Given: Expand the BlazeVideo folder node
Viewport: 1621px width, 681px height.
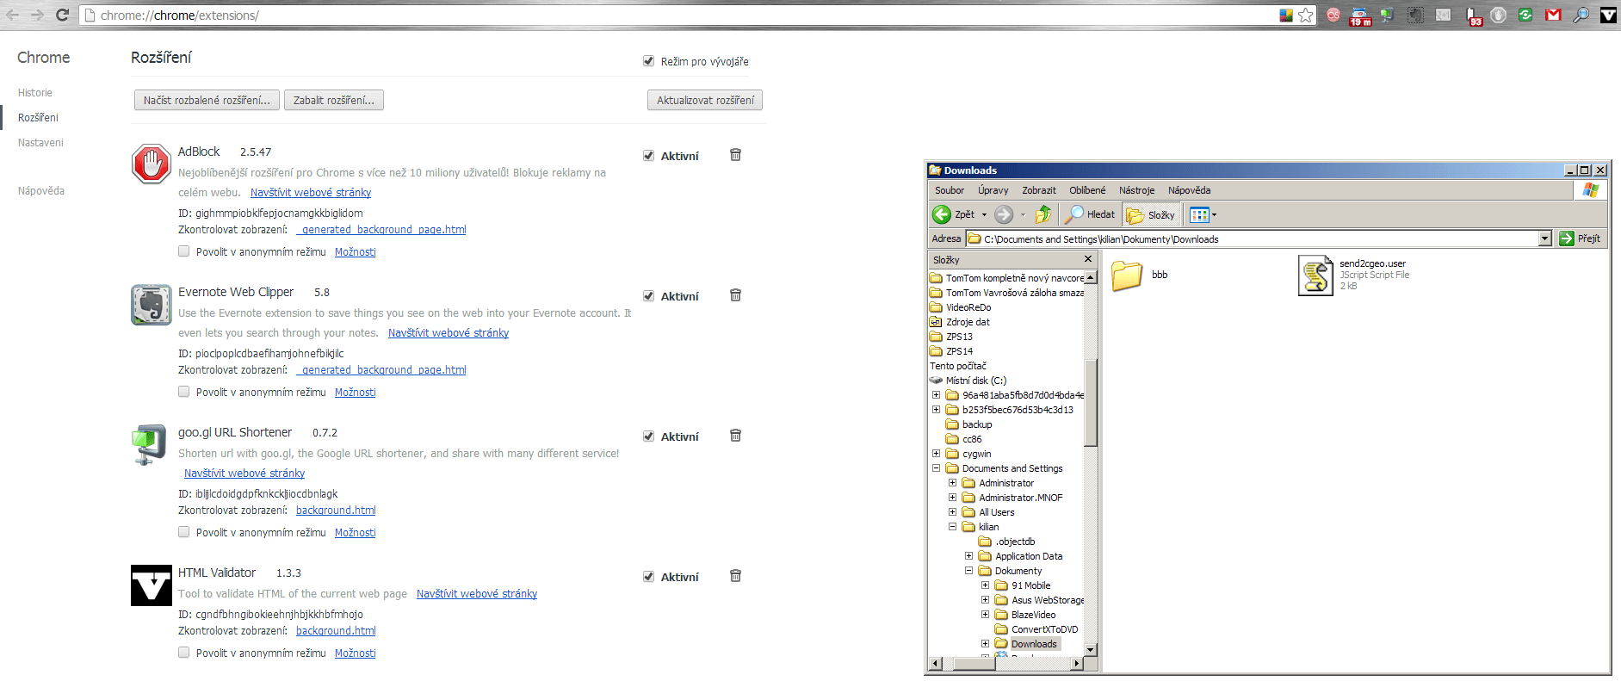Looking at the screenshot, I should pos(985,615).
